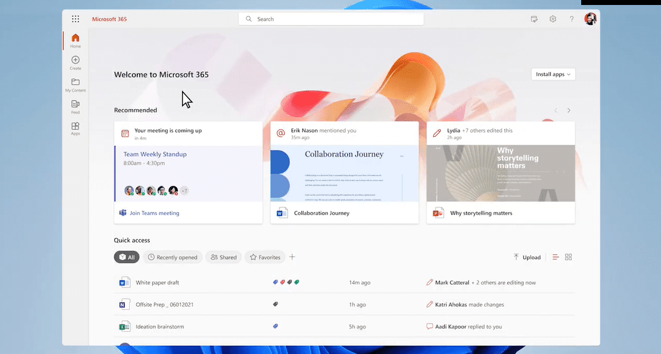The image size is (661, 354).
Task: Click Word icon of White paper draft
Action: tap(124, 282)
